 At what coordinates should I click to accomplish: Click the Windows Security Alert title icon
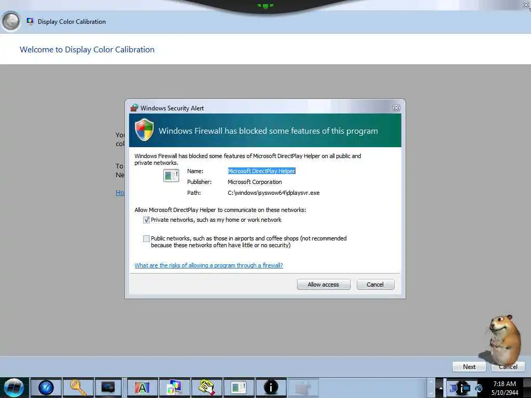[x=134, y=108]
